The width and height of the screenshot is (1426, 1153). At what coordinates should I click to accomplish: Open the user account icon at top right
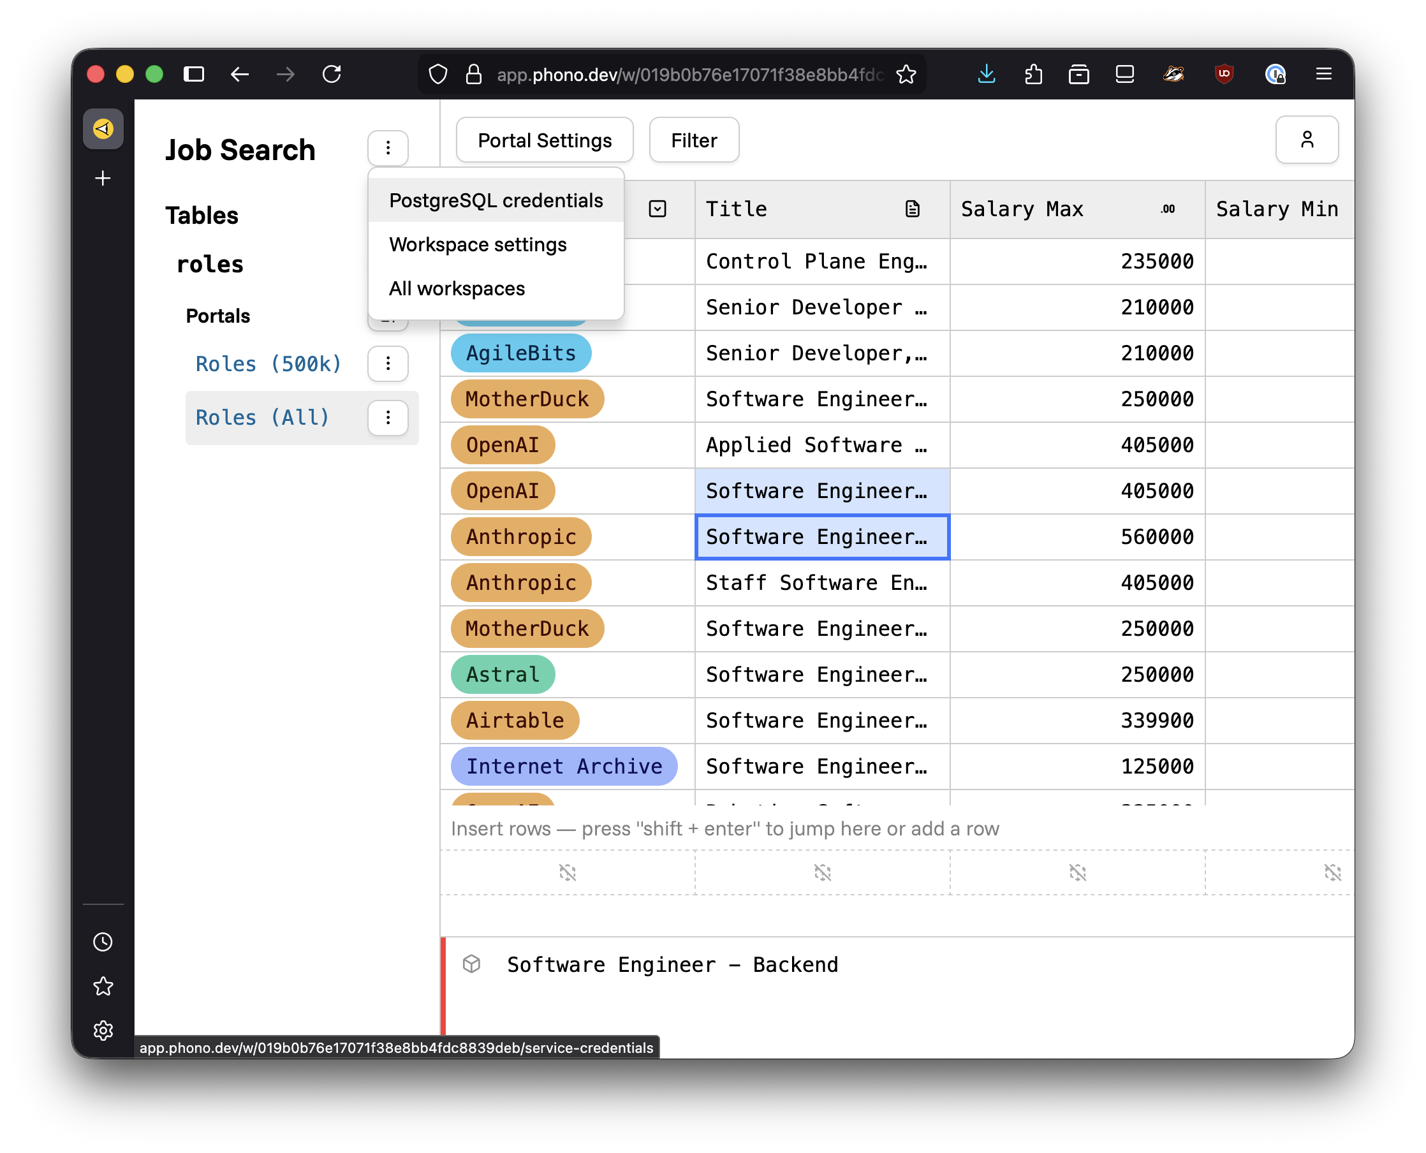1307,140
